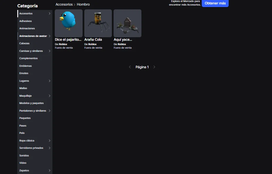Go to next page arrow
Viewport: 272px width, 174px height.
154,67
